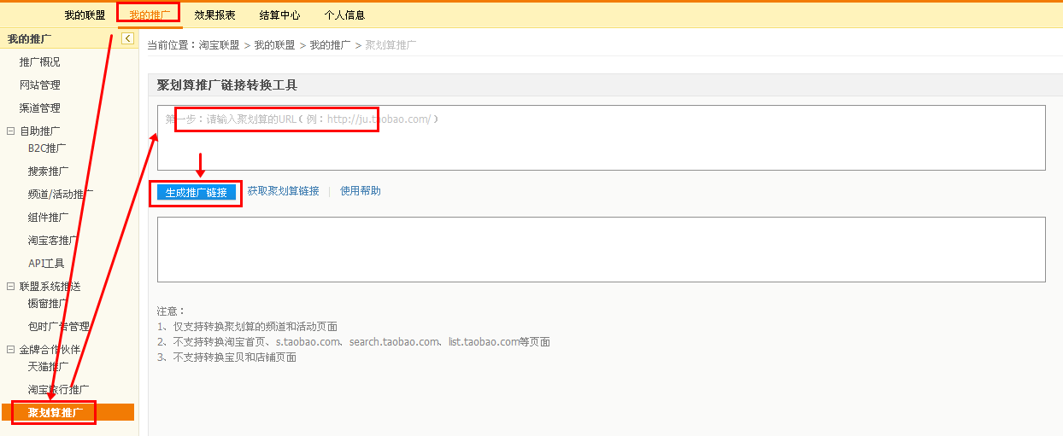The width and height of the screenshot is (1063, 436).
Task: Open API工具 in the sidebar
Action: pos(46,264)
